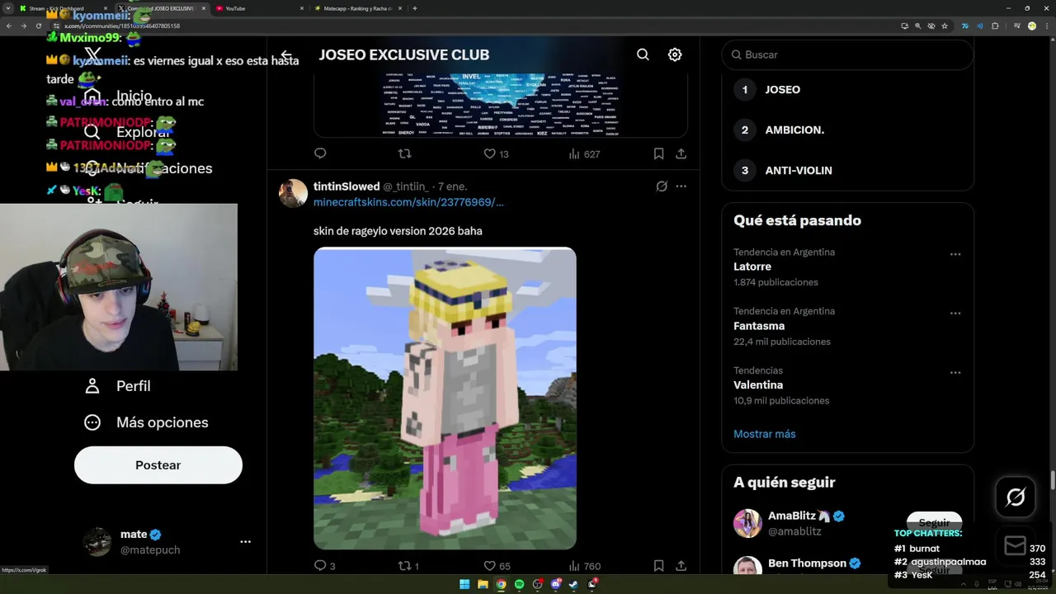Open Spotify from the taskbar
The image size is (1056, 594).
tap(519, 584)
